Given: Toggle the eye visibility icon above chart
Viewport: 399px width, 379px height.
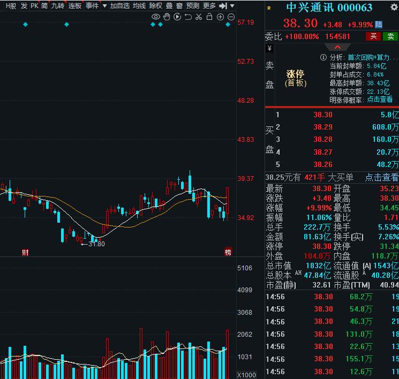Looking at the screenshot, I should click(x=156, y=17).
